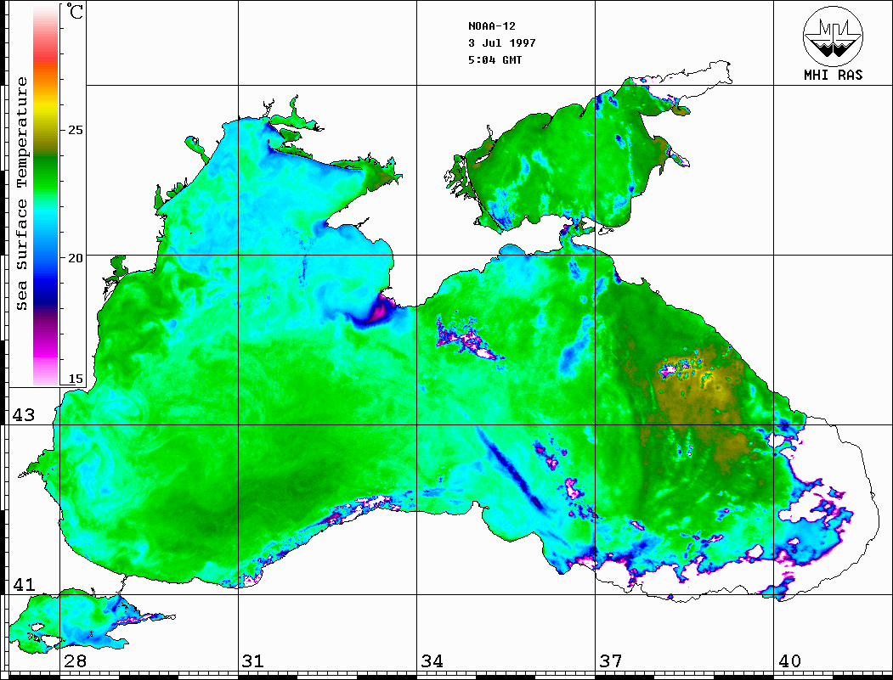This screenshot has height=680, width=893.
Task: Click the 25 value on temperature scale
Action: pos(75,130)
